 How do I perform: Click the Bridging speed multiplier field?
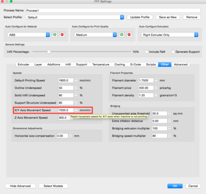pyautogui.click(x=160, y=136)
